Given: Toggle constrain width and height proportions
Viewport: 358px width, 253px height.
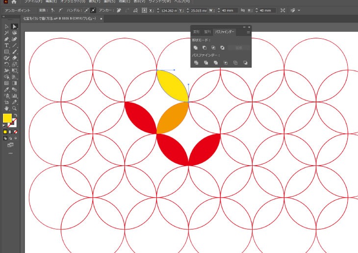Looking at the screenshot, I should click(243, 10).
